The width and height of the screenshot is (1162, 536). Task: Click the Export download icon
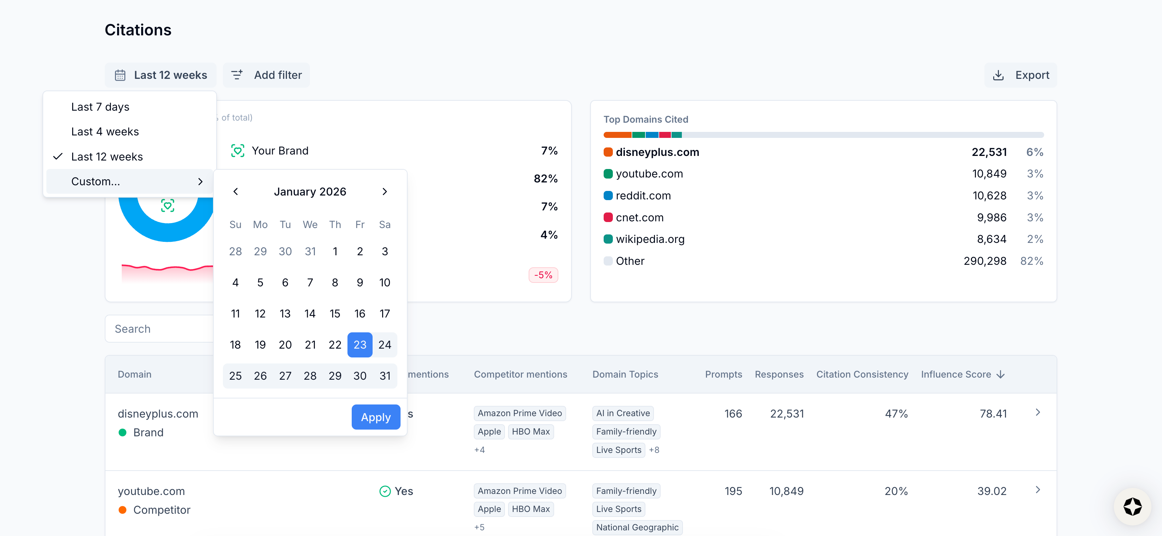pos(998,75)
